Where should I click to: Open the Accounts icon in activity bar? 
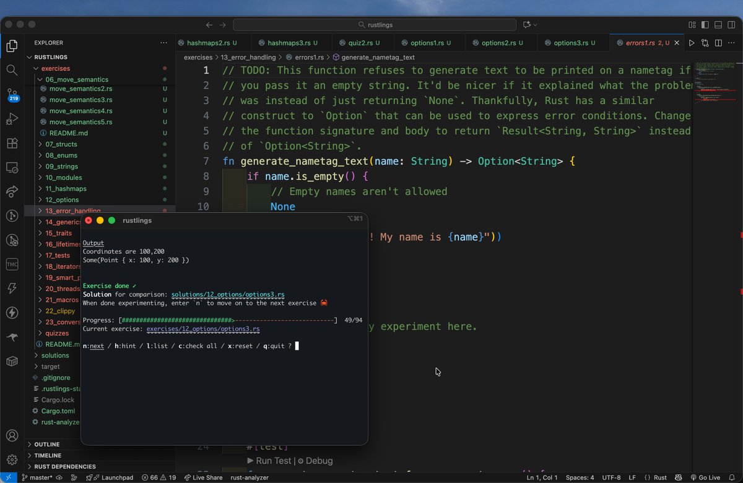pos(12,436)
